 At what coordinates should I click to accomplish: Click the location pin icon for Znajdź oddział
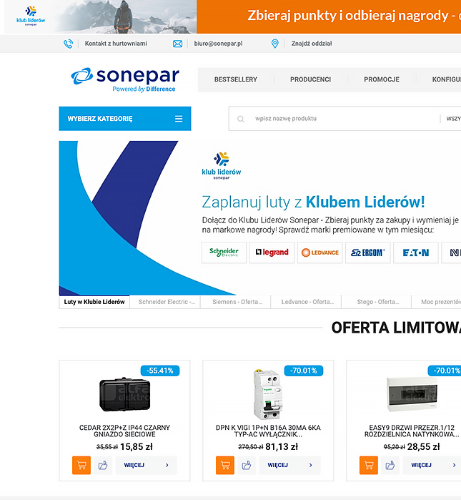coord(274,44)
